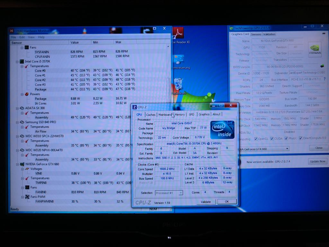
Task: Open the Papierkorb recycle bin icon
Action: (178, 84)
